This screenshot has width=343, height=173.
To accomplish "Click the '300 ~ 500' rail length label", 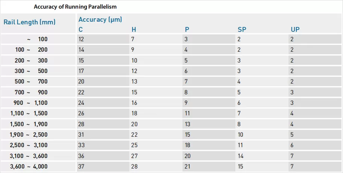I will click(x=32, y=71).
